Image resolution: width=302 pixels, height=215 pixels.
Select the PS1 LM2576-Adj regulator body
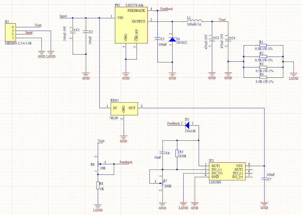131,25
